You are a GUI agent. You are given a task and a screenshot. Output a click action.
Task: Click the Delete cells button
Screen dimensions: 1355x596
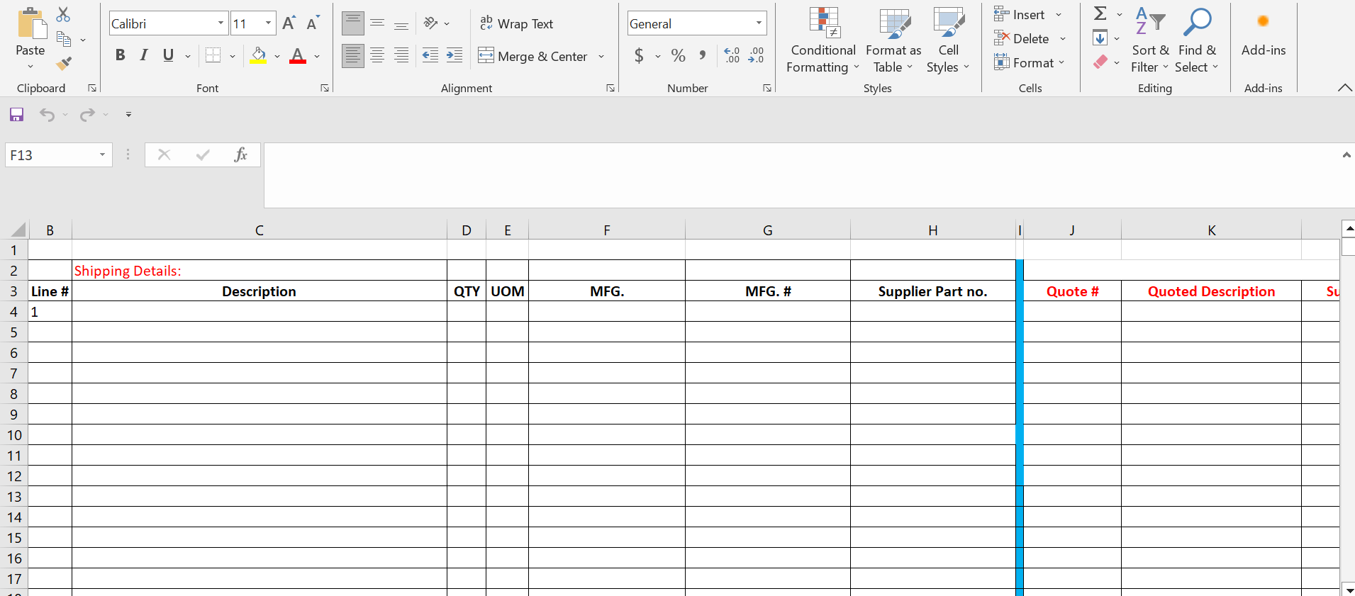(x=1022, y=38)
